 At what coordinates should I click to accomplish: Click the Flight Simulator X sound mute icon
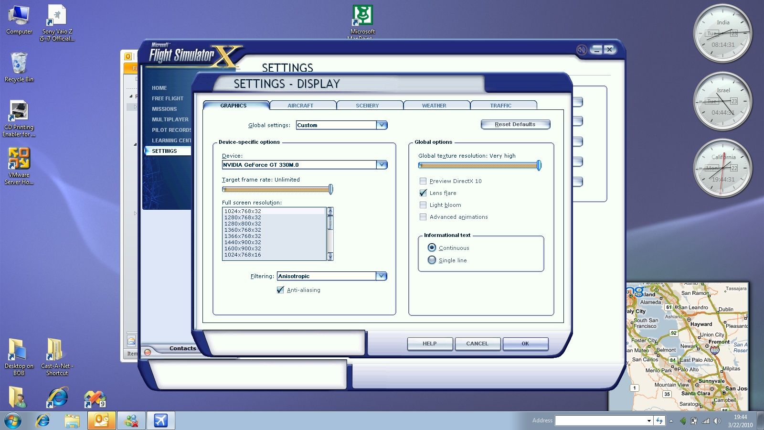[x=581, y=50]
